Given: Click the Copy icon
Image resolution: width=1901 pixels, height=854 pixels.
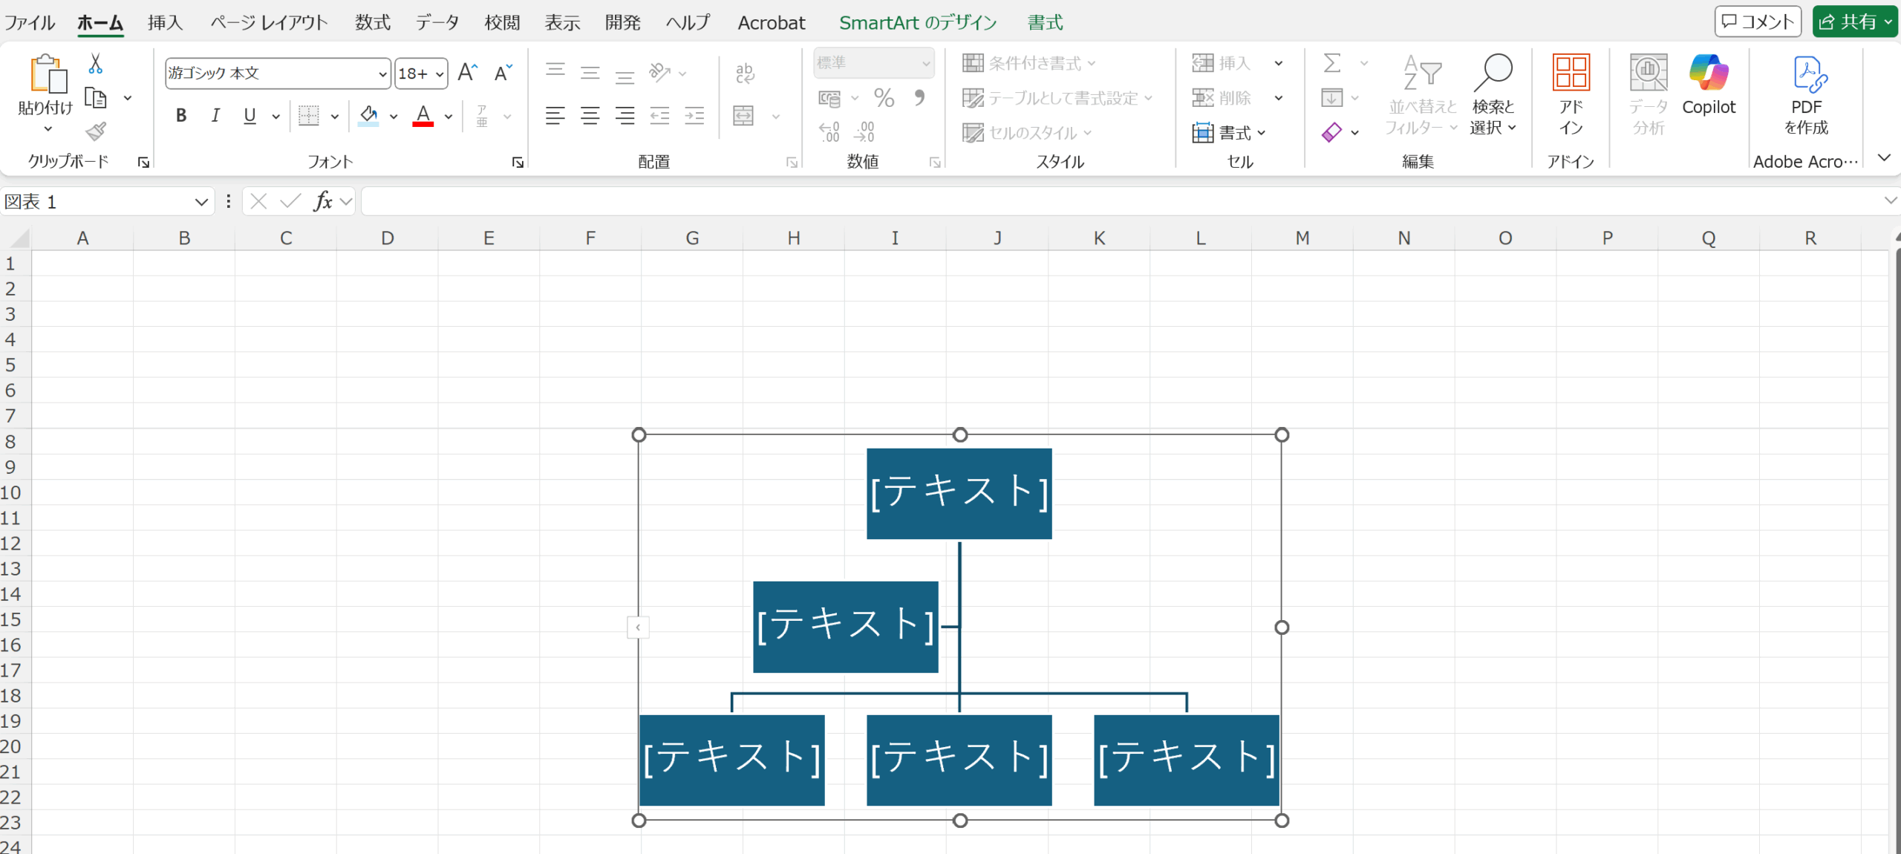Looking at the screenshot, I should pyautogui.click(x=96, y=98).
